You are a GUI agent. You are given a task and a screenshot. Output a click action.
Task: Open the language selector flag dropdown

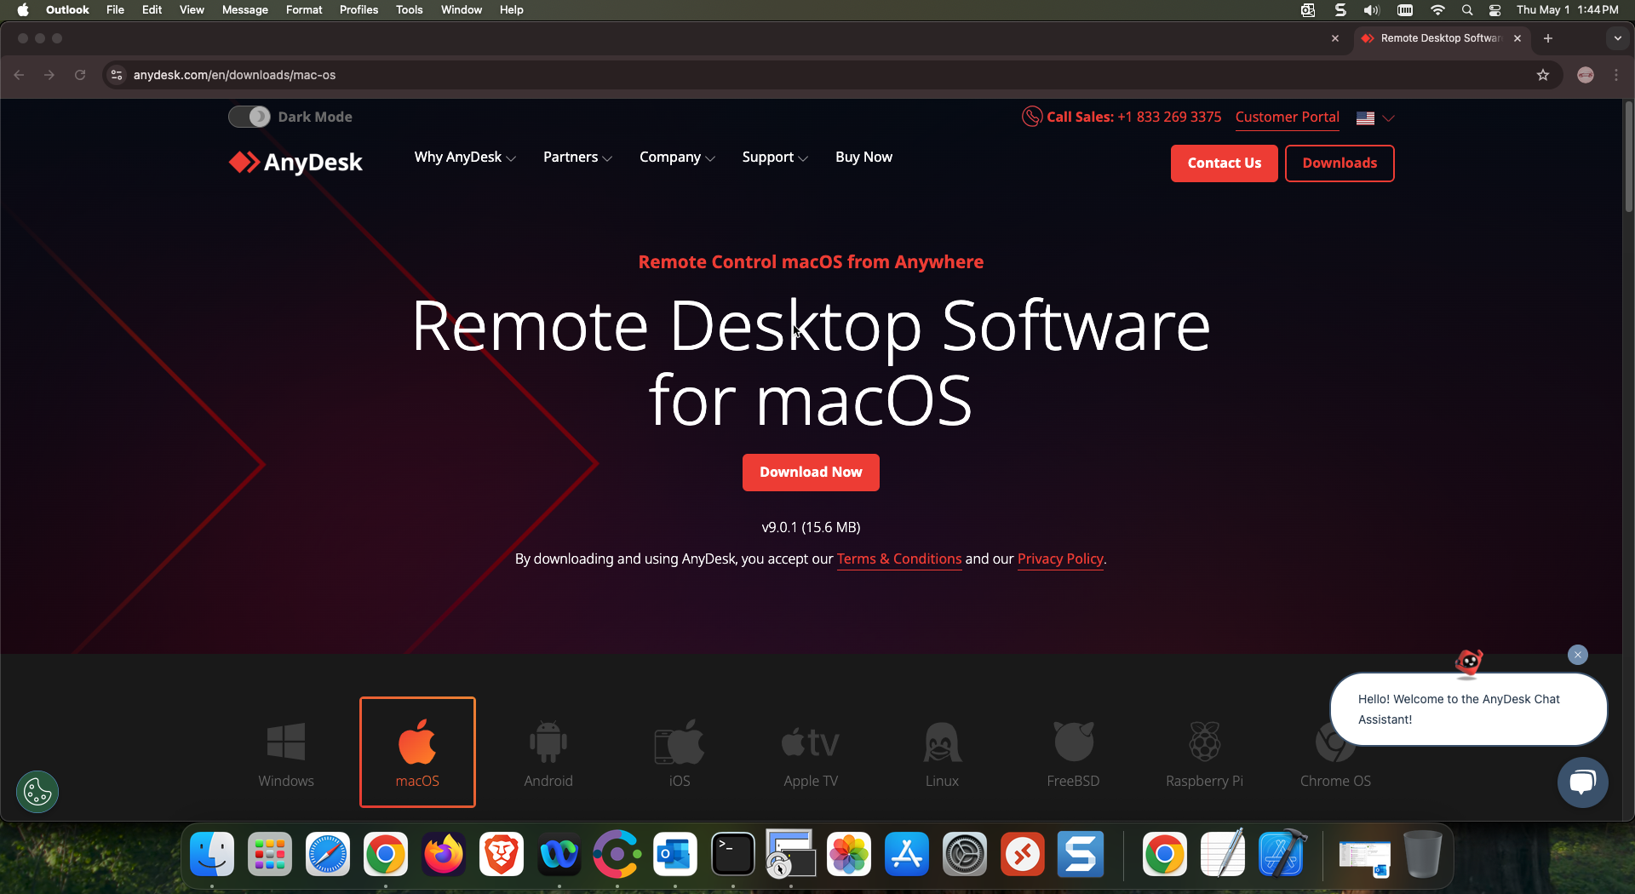pos(1375,118)
